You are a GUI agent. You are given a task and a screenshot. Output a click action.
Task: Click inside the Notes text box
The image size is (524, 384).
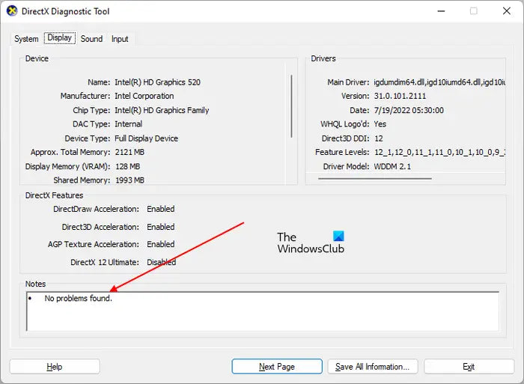[262, 311]
